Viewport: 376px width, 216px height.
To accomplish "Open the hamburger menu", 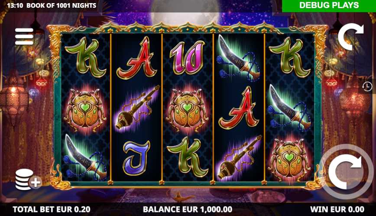I will pyautogui.click(x=24, y=36).
